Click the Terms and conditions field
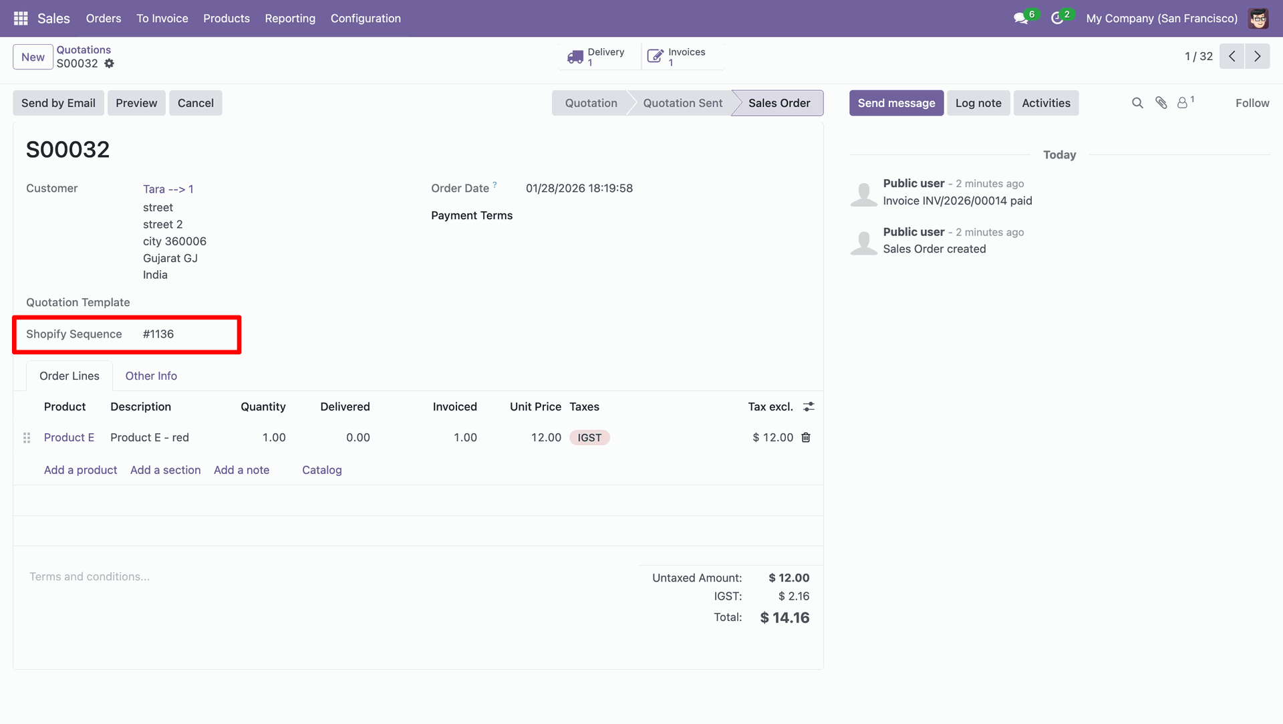This screenshot has height=724, width=1283. 90,576
